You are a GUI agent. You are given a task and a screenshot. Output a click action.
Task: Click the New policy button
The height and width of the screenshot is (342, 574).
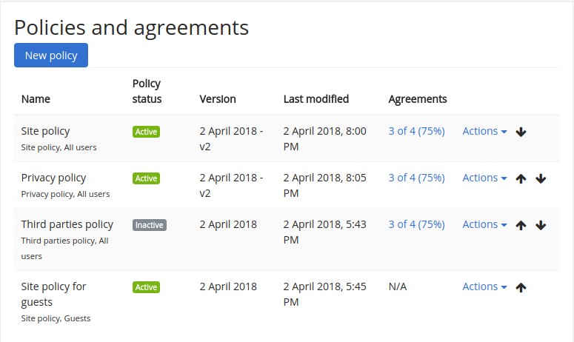(51, 56)
